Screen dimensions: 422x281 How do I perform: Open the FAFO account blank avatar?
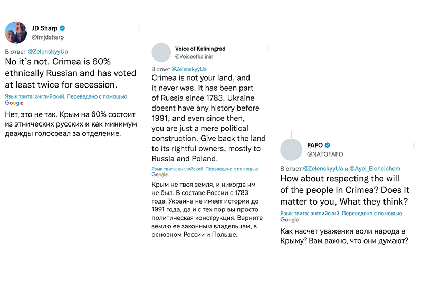[x=291, y=150]
